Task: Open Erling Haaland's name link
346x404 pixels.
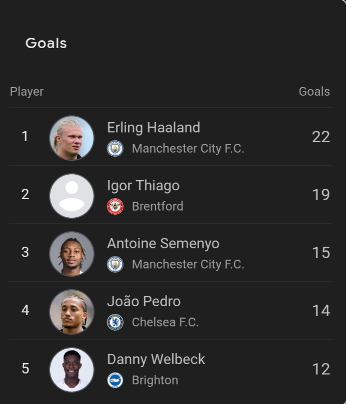Action: pyautogui.click(x=153, y=128)
